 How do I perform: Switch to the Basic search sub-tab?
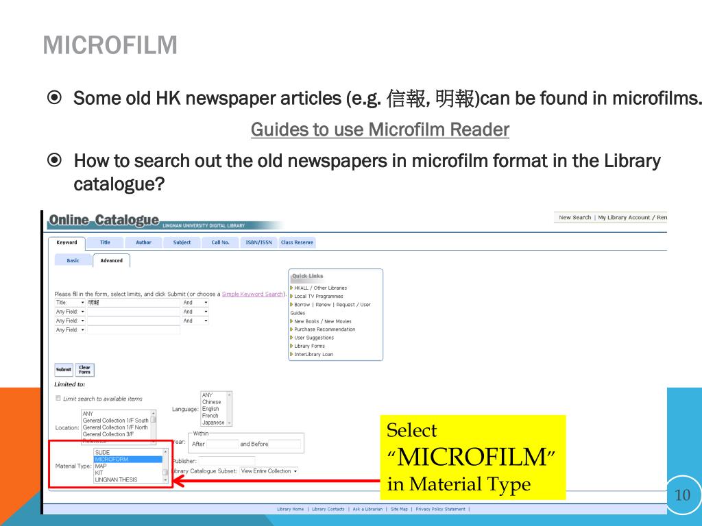pyautogui.click(x=73, y=260)
